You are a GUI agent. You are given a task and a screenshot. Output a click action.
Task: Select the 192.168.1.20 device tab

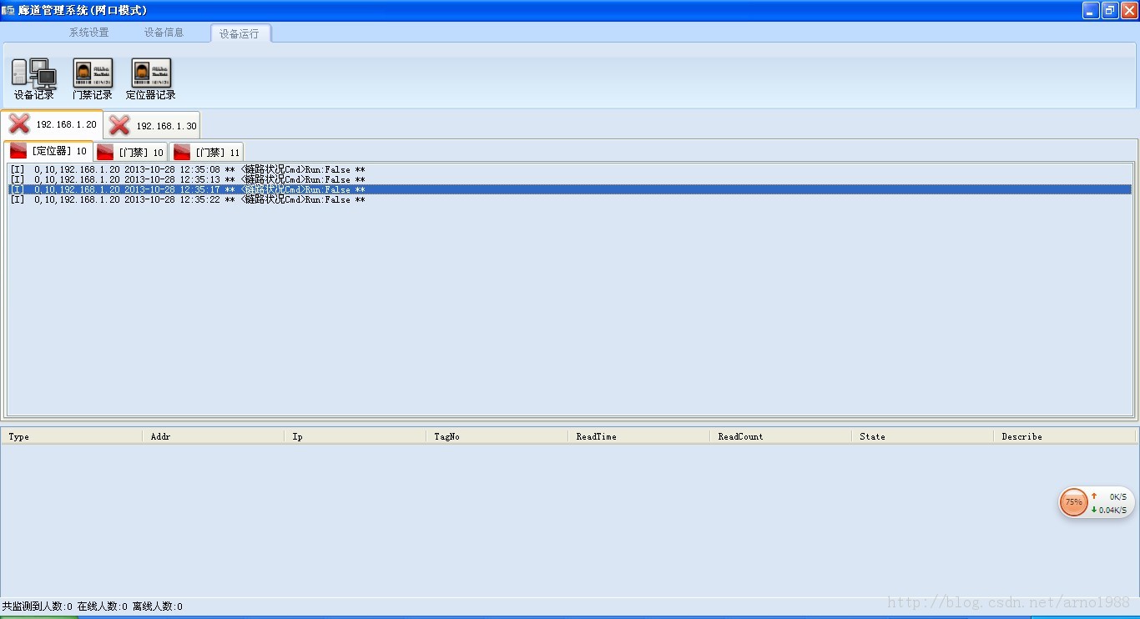point(52,124)
